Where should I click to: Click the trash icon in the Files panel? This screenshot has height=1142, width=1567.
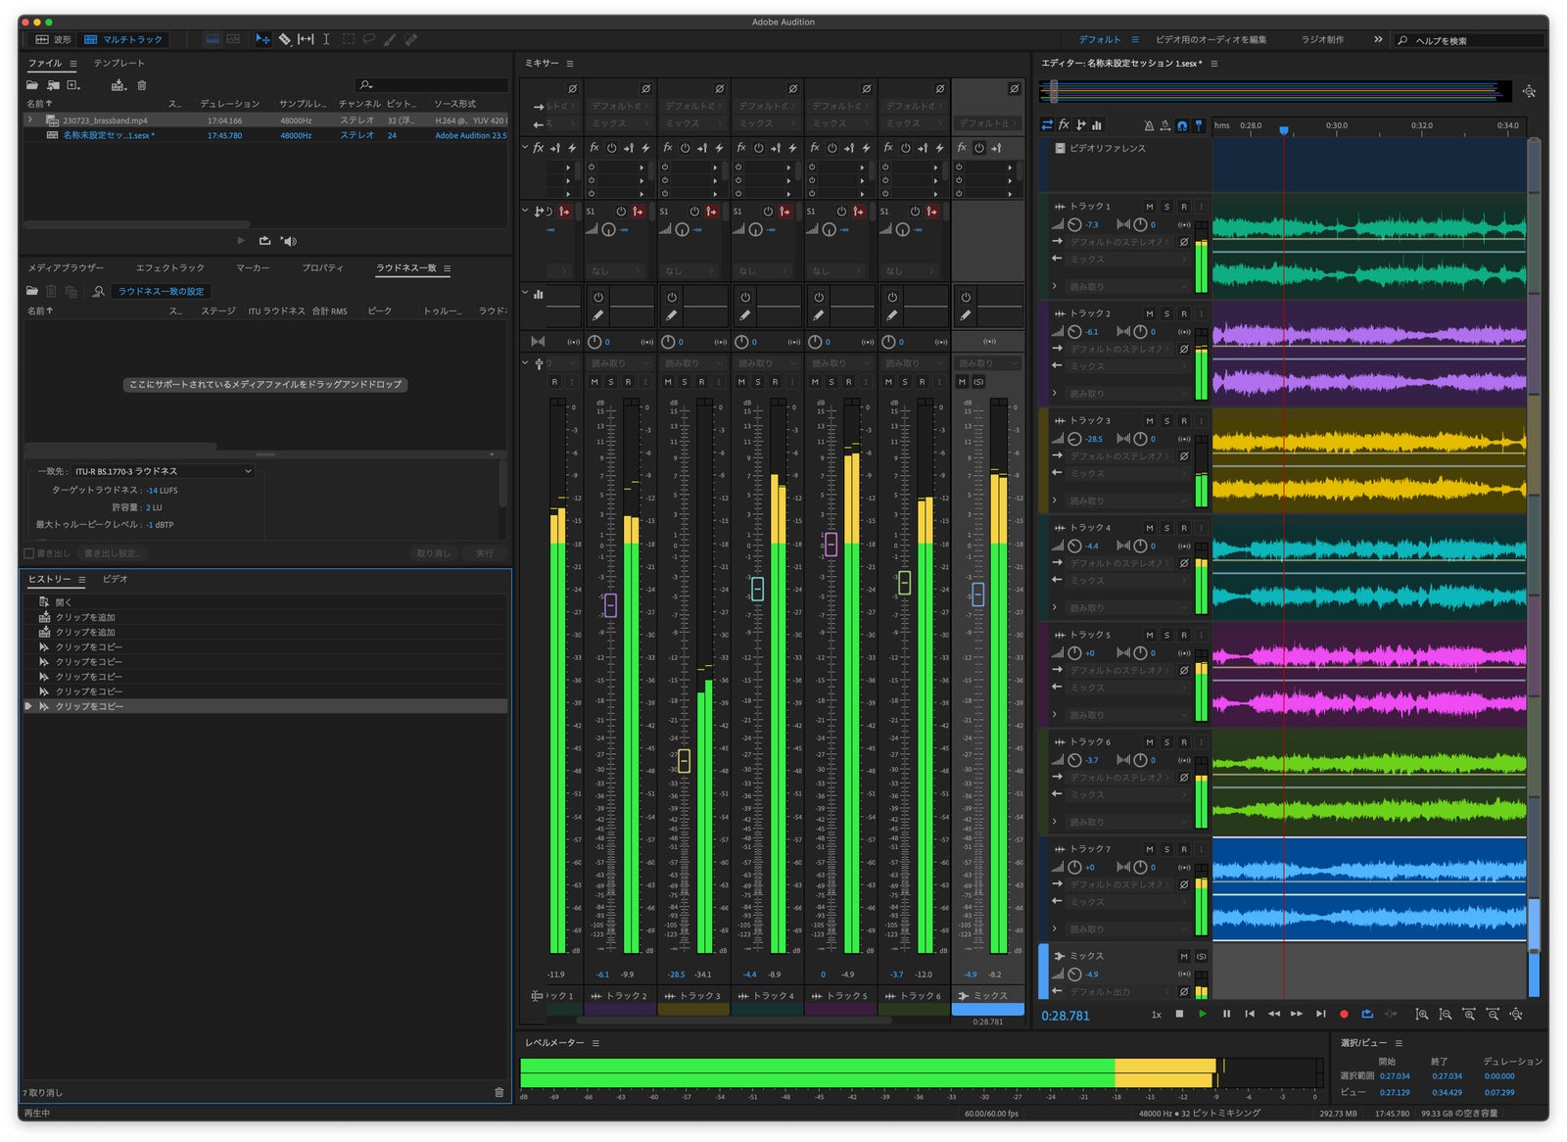pyautogui.click(x=142, y=85)
